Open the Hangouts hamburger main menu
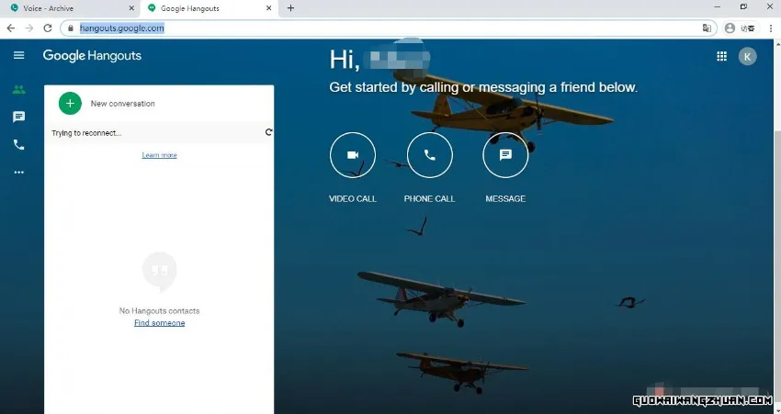 pyautogui.click(x=19, y=55)
